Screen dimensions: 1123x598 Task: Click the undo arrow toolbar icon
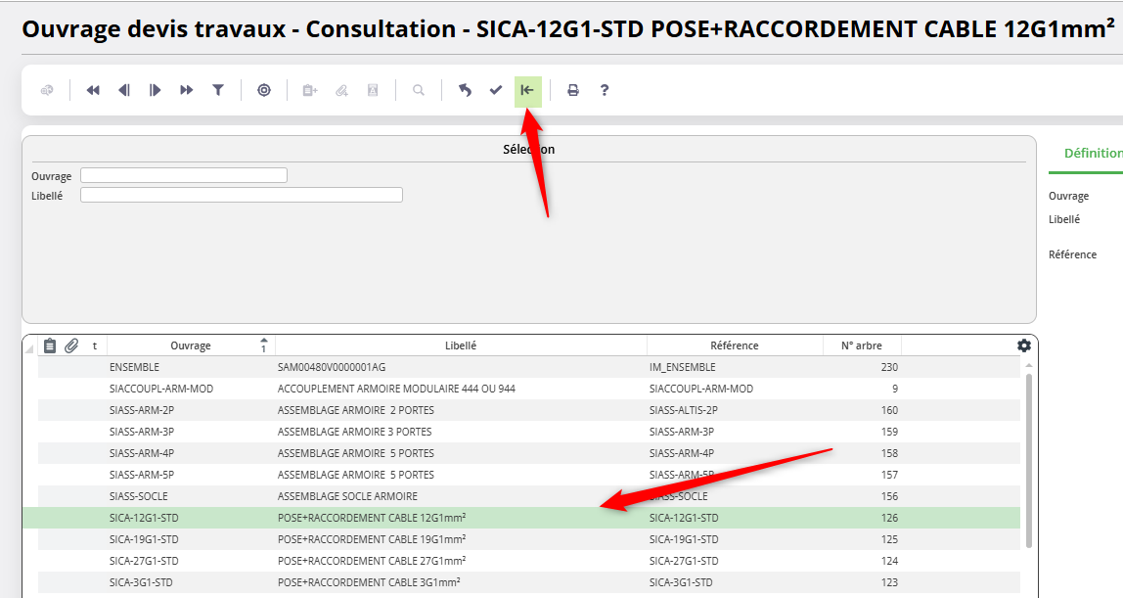coord(465,90)
